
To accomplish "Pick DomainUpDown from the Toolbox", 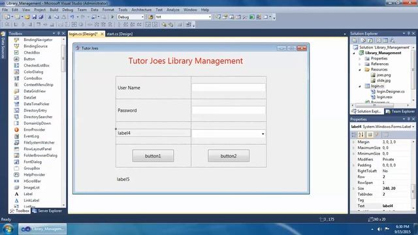I will (37, 123).
